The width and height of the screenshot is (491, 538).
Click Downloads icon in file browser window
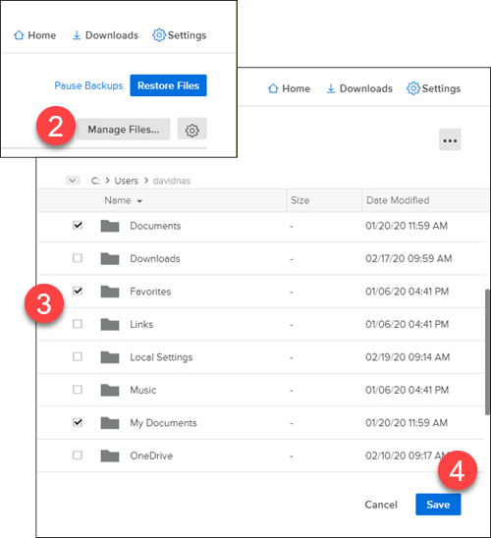click(x=331, y=88)
